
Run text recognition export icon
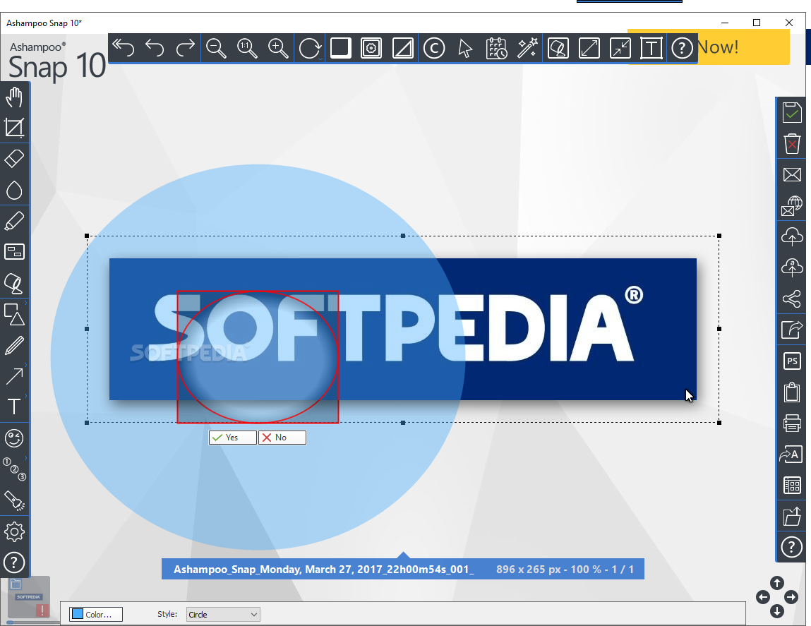[x=792, y=455]
